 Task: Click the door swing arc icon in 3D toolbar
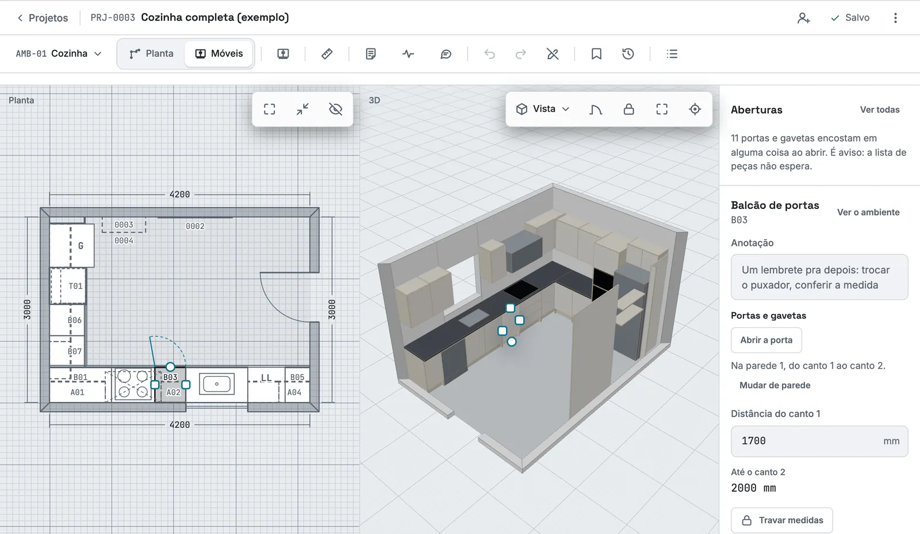[x=596, y=109]
